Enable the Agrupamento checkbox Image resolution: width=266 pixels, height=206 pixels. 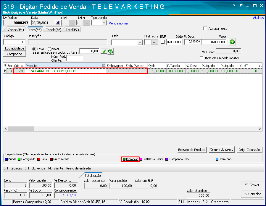click(205, 28)
